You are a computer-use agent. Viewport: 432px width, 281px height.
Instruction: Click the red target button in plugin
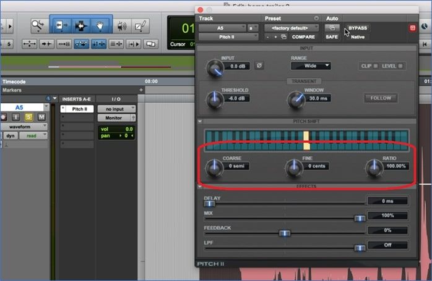pos(413,28)
